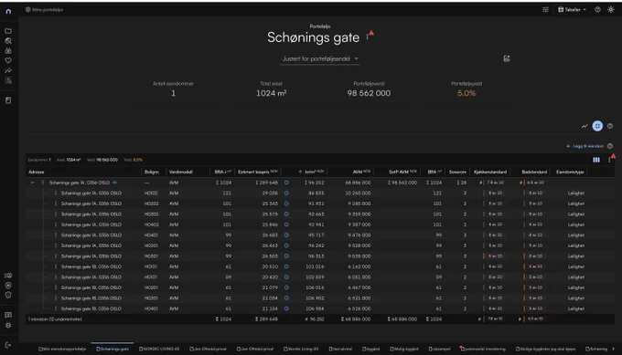The width and height of the screenshot is (622, 355).
Task: Open the feedback chat icon in the lower sidebar
Action: (x=8, y=315)
